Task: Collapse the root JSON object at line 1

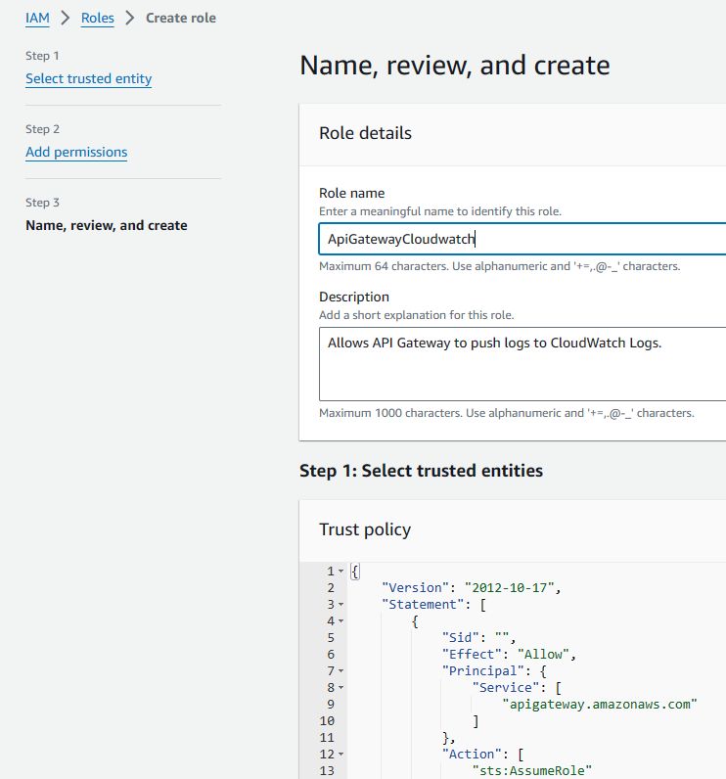Action: (340, 571)
